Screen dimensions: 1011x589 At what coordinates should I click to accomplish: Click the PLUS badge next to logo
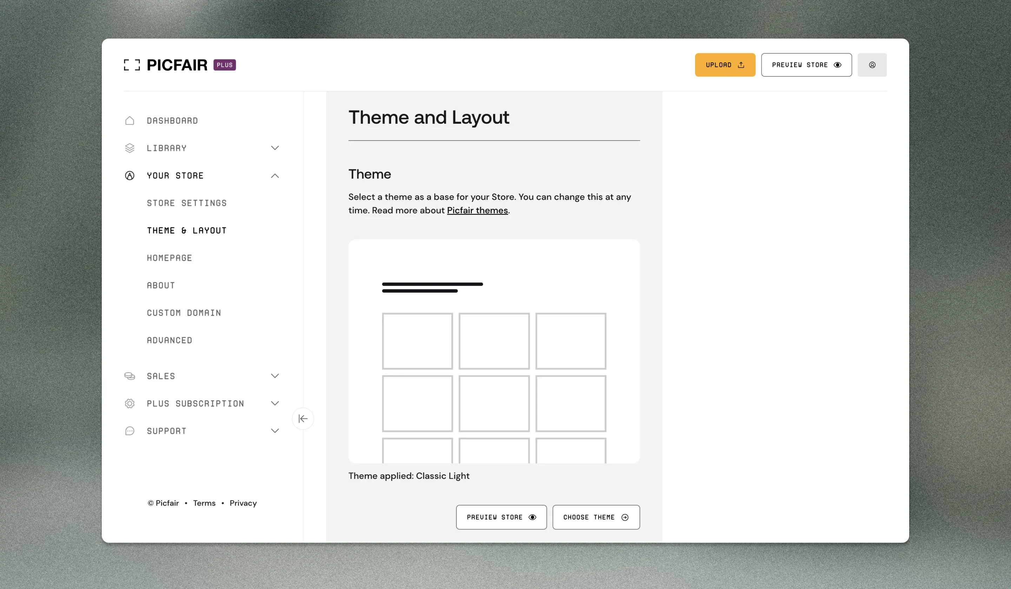pos(224,65)
